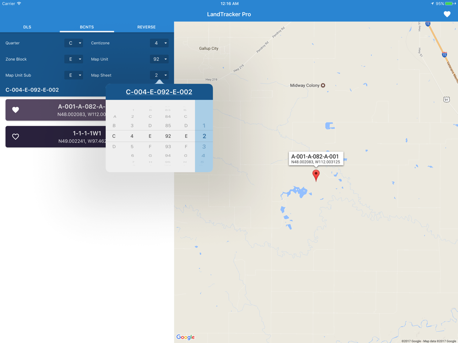
Task: Click the Route 91 highway shield
Action: click(446, 99)
